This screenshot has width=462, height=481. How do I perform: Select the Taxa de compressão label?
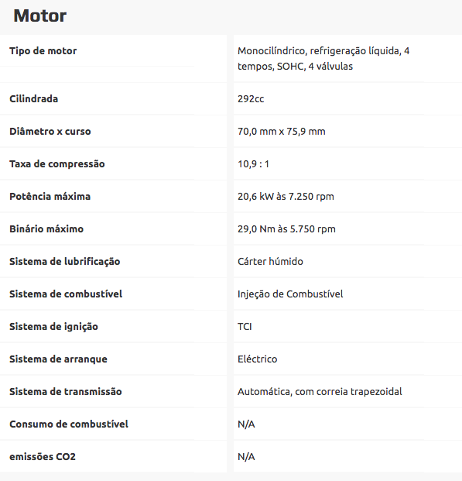click(x=57, y=164)
